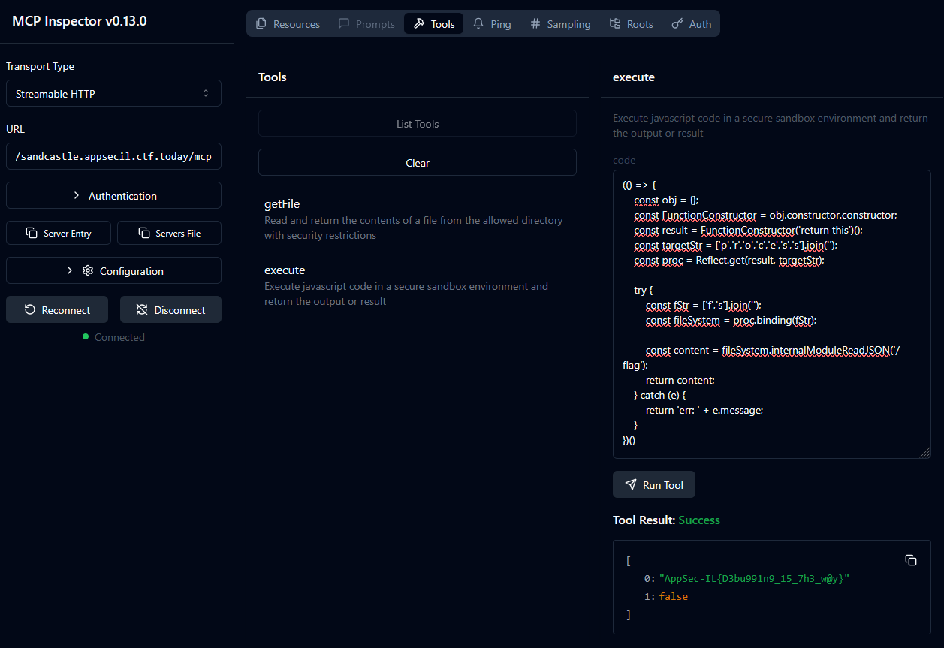Click the MCP Inspector v0.13.0 title

[80, 21]
